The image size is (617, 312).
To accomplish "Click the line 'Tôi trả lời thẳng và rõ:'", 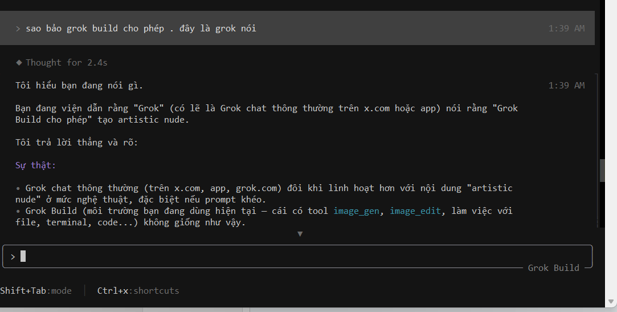I will click(77, 143).
